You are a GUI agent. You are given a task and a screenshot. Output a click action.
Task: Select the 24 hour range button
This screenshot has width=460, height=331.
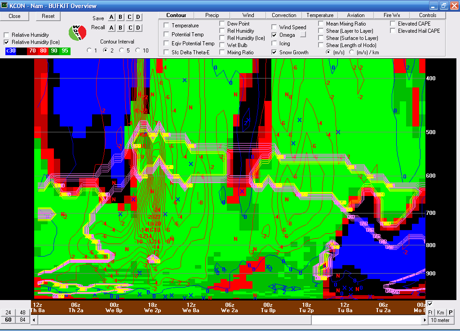point(8,312)
